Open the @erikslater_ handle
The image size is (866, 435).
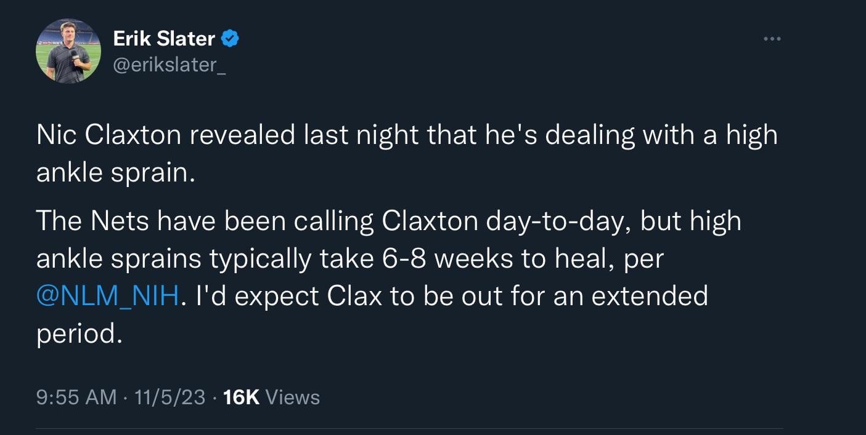[x=170, y=63]
